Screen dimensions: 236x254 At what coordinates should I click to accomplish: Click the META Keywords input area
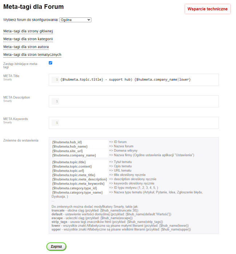click(138, 123)
